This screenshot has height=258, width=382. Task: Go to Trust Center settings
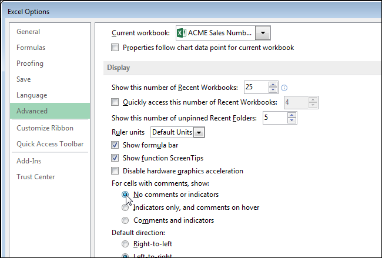pos(36,177)
